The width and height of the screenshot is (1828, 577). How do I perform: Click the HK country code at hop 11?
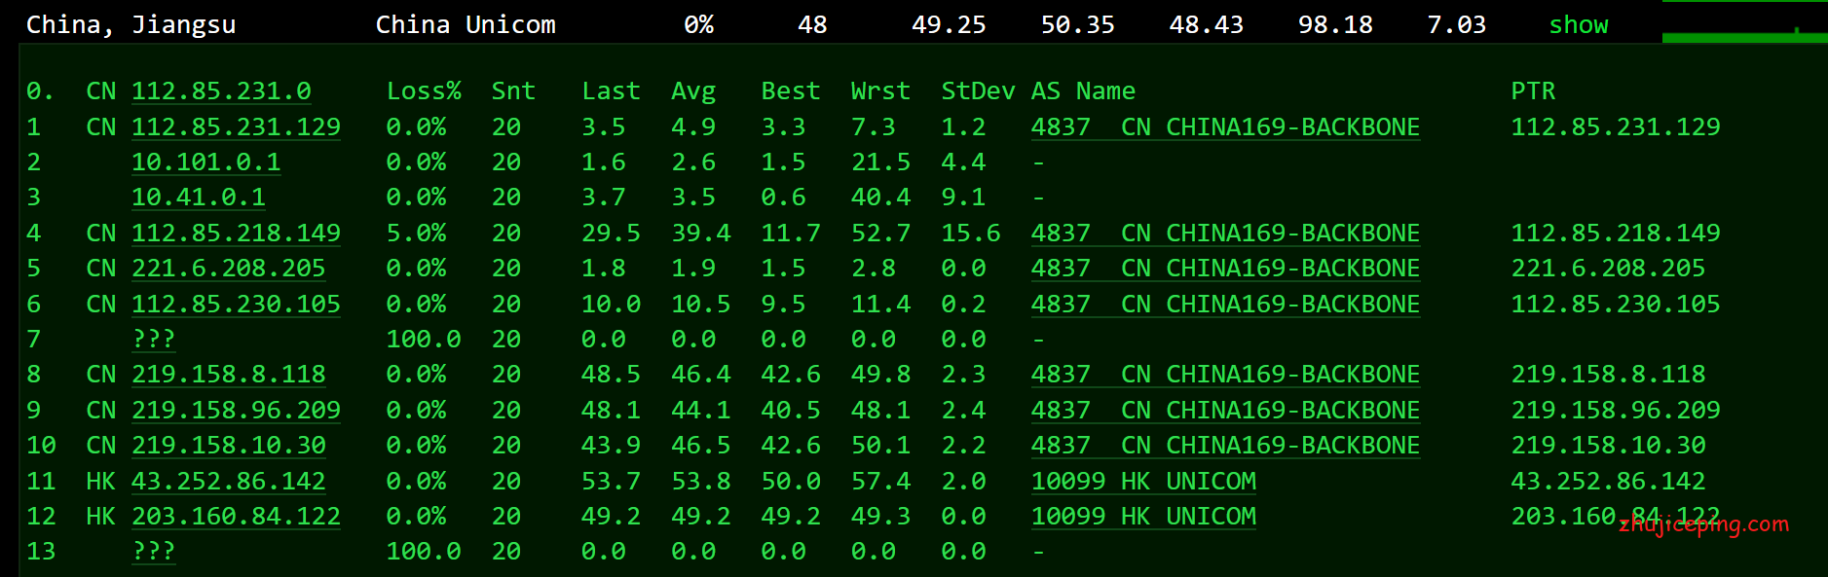101,481
